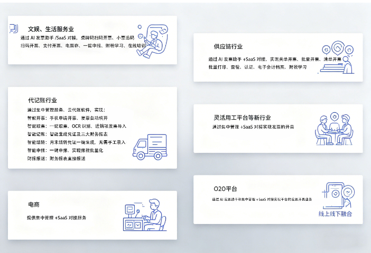Click the line starting 扫码开票、支付开票

click(x=83, y=45)
